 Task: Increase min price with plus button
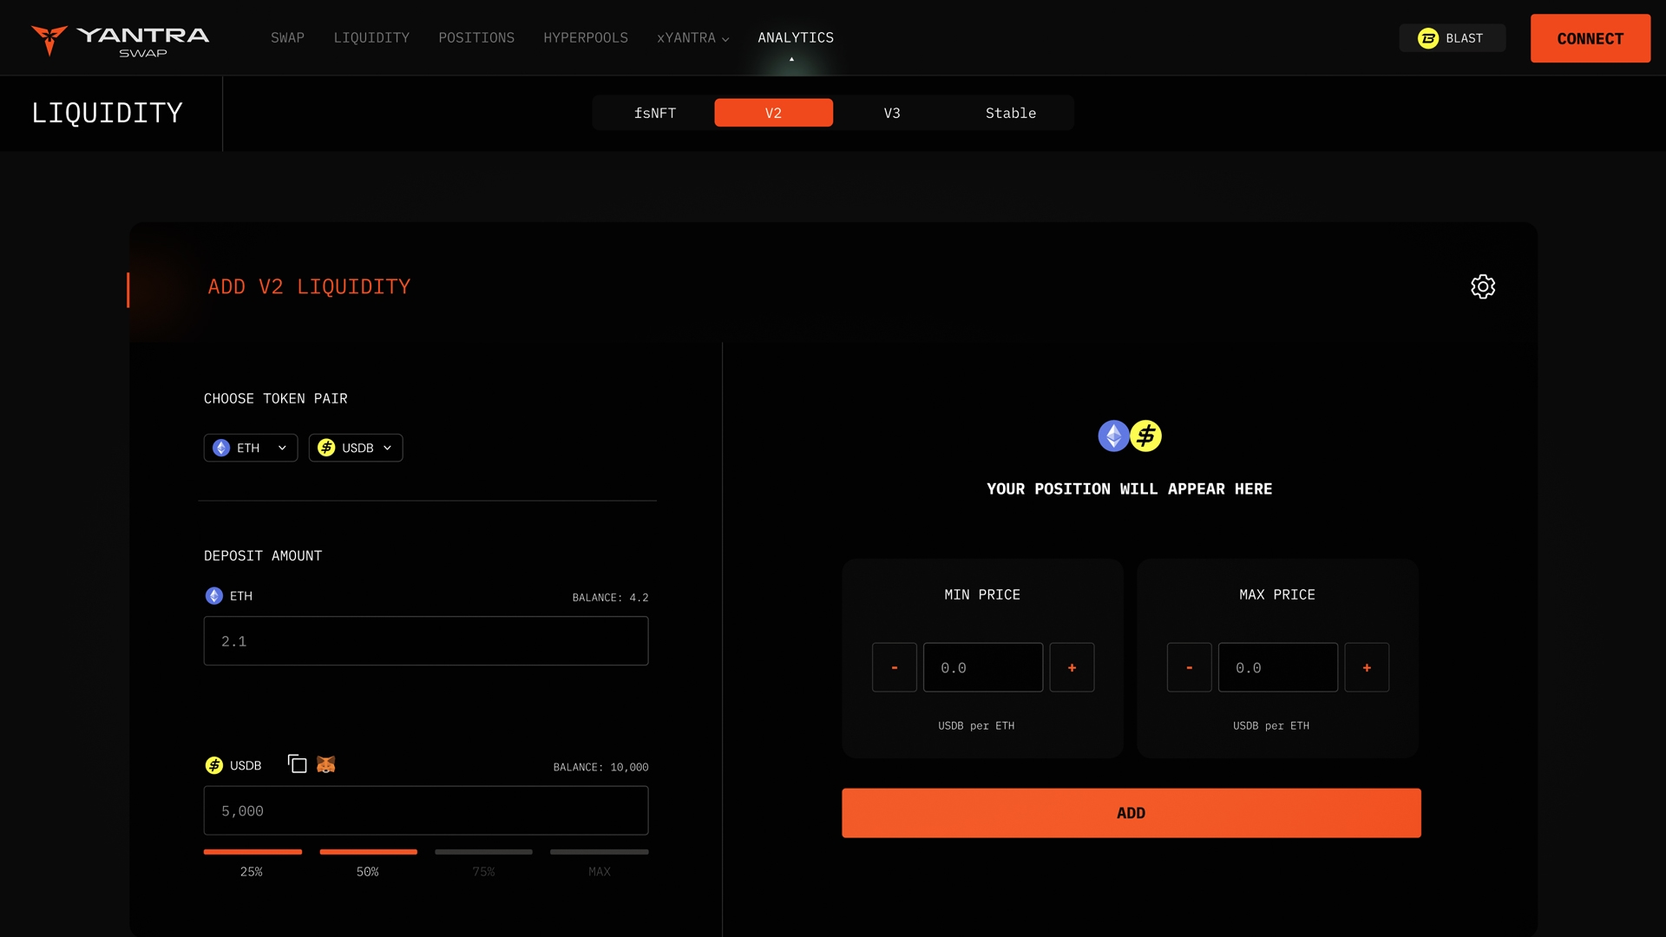coord(1072,667)
